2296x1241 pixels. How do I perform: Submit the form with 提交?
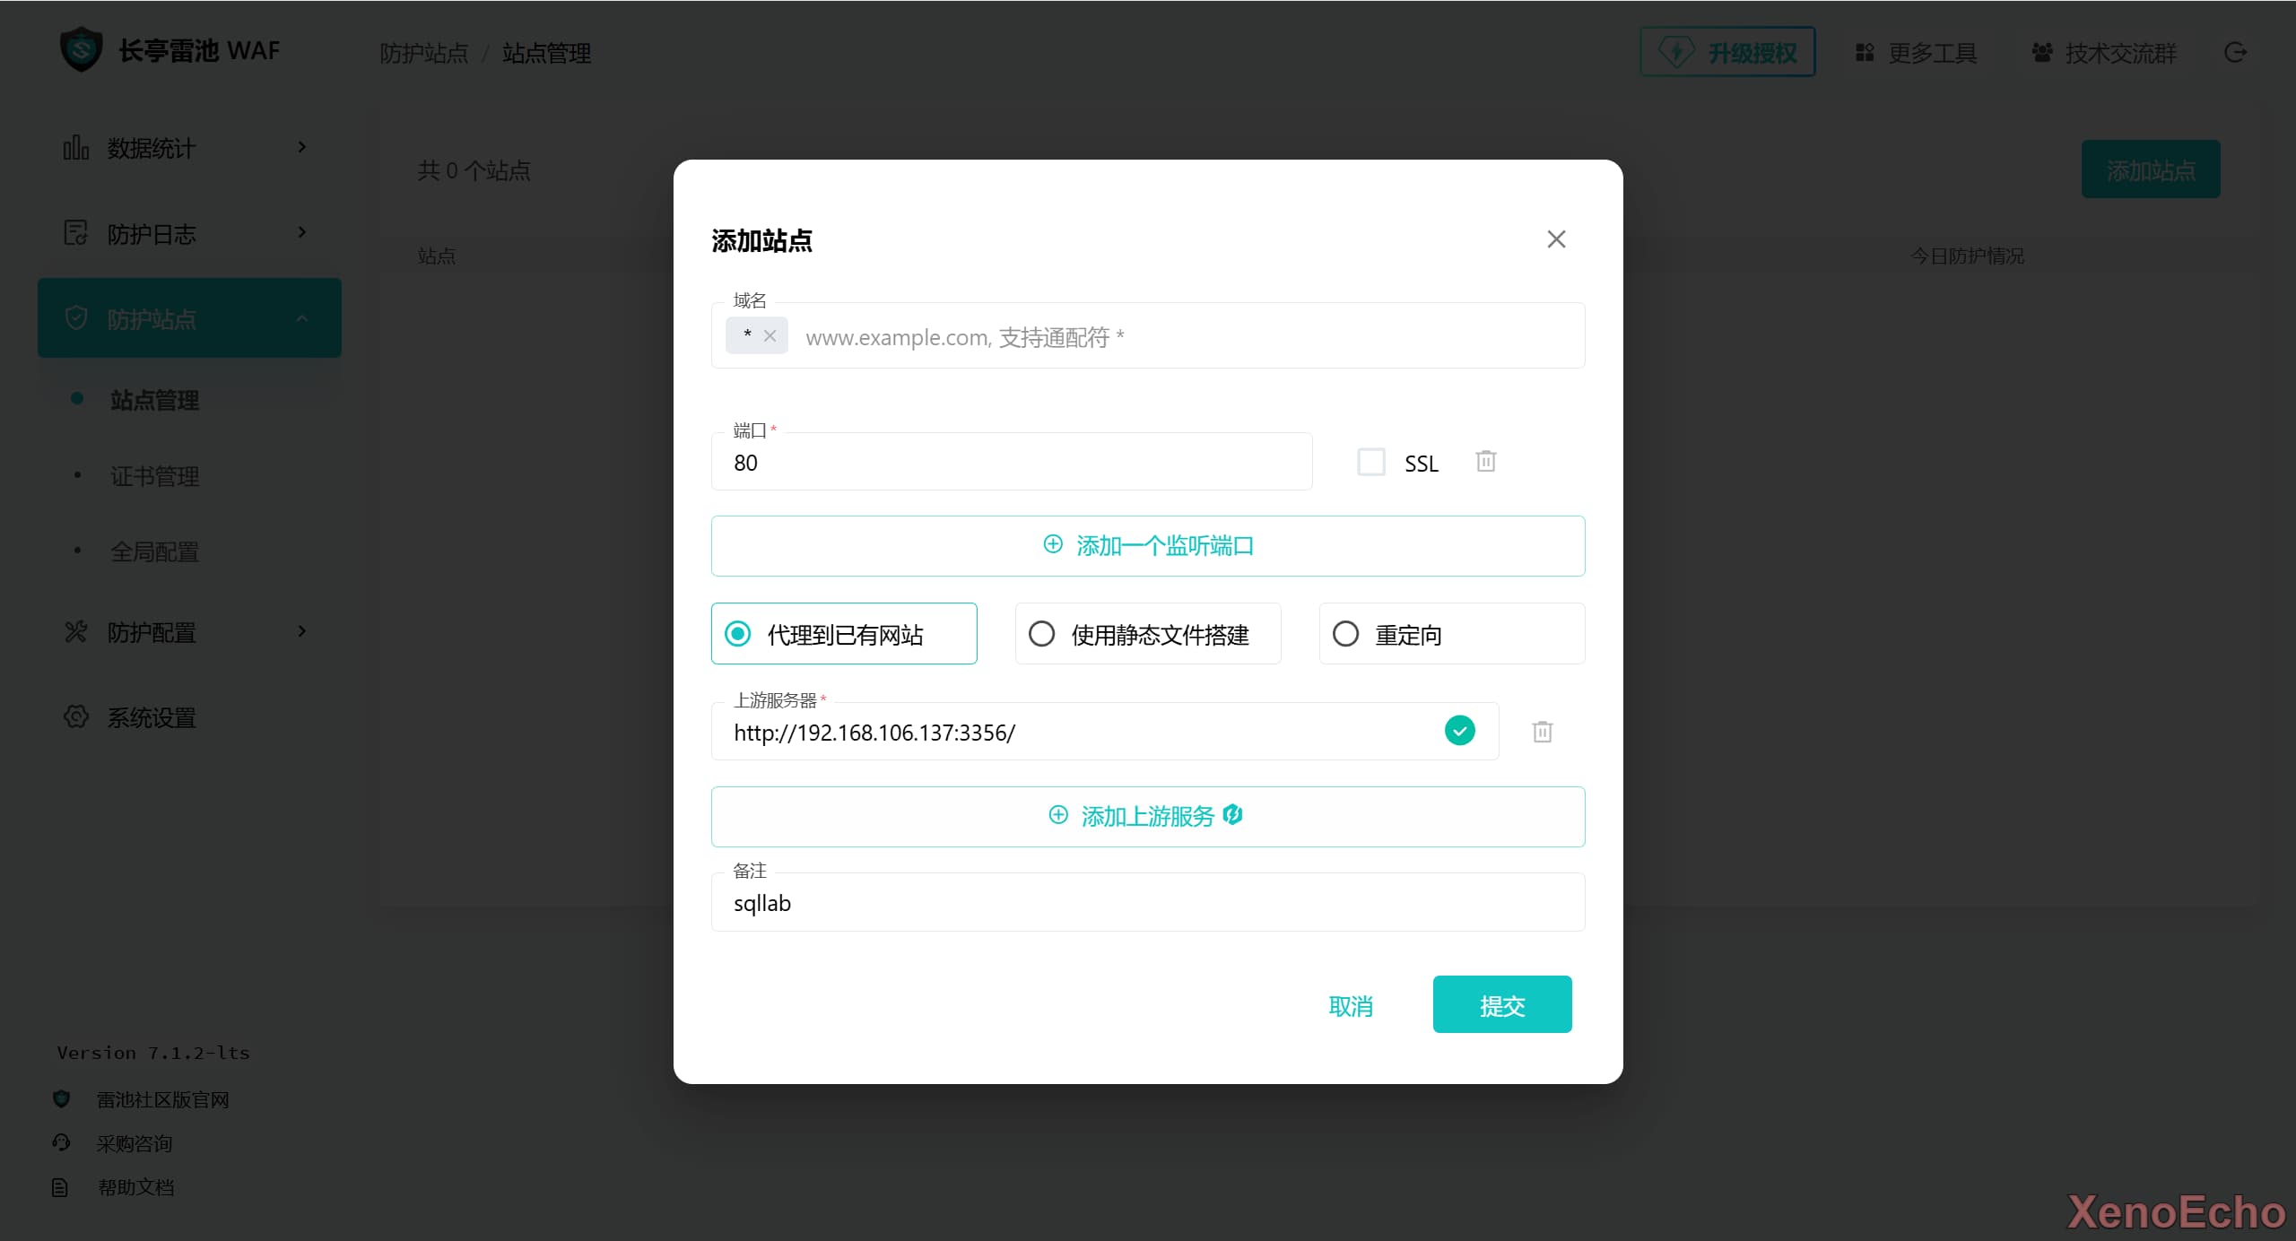coord(1501,1004)
